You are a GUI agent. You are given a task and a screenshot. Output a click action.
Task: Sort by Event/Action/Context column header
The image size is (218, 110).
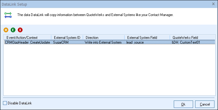point(27,38)
